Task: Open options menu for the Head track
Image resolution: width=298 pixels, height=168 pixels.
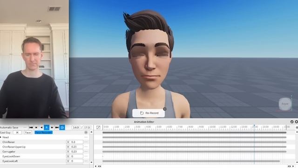Action: click(x=86, y=137)
